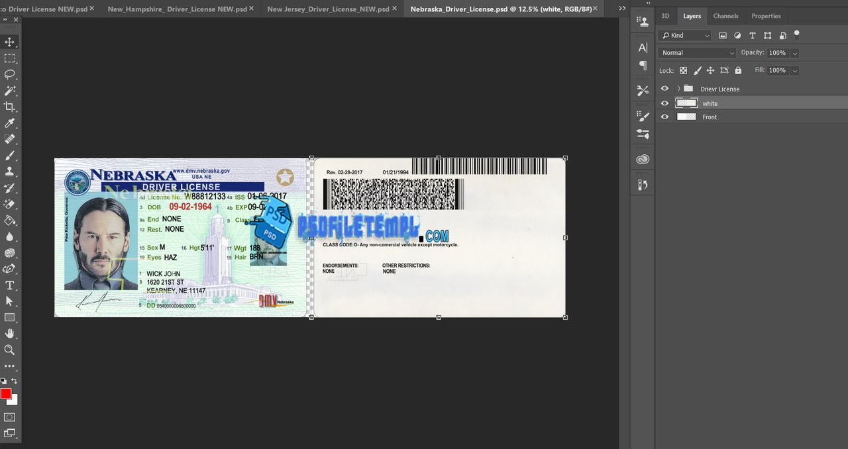Swap foreground and background colors
Viewport: 848px width, 449px height.
coord(15,381)
